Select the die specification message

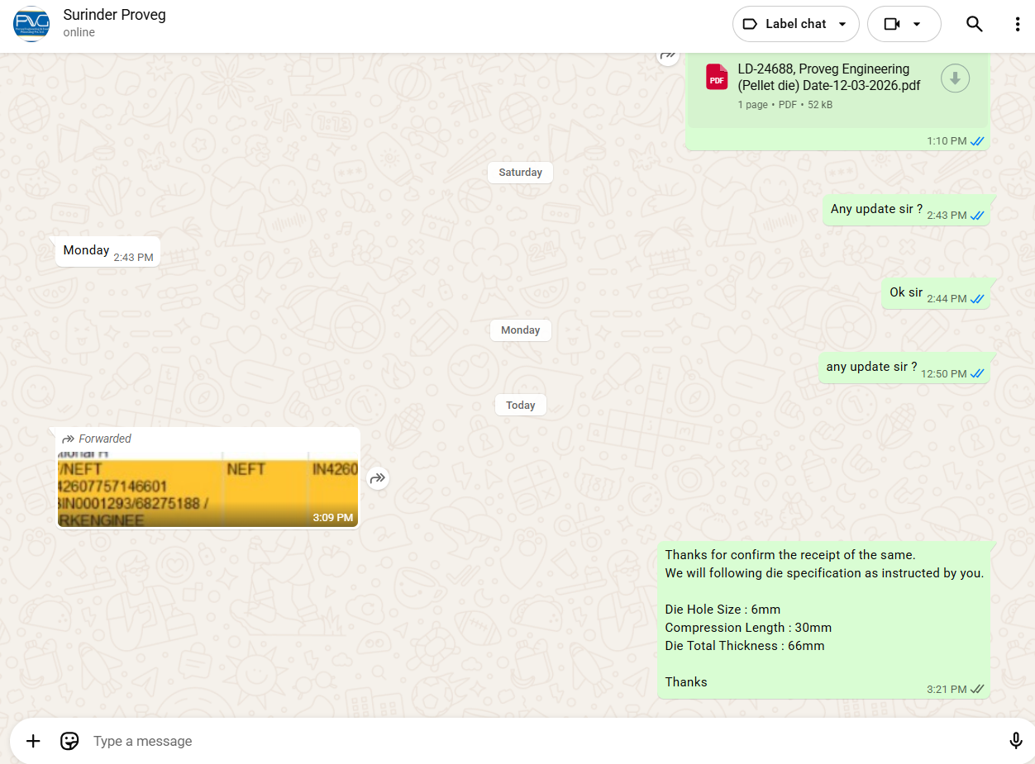823,619
